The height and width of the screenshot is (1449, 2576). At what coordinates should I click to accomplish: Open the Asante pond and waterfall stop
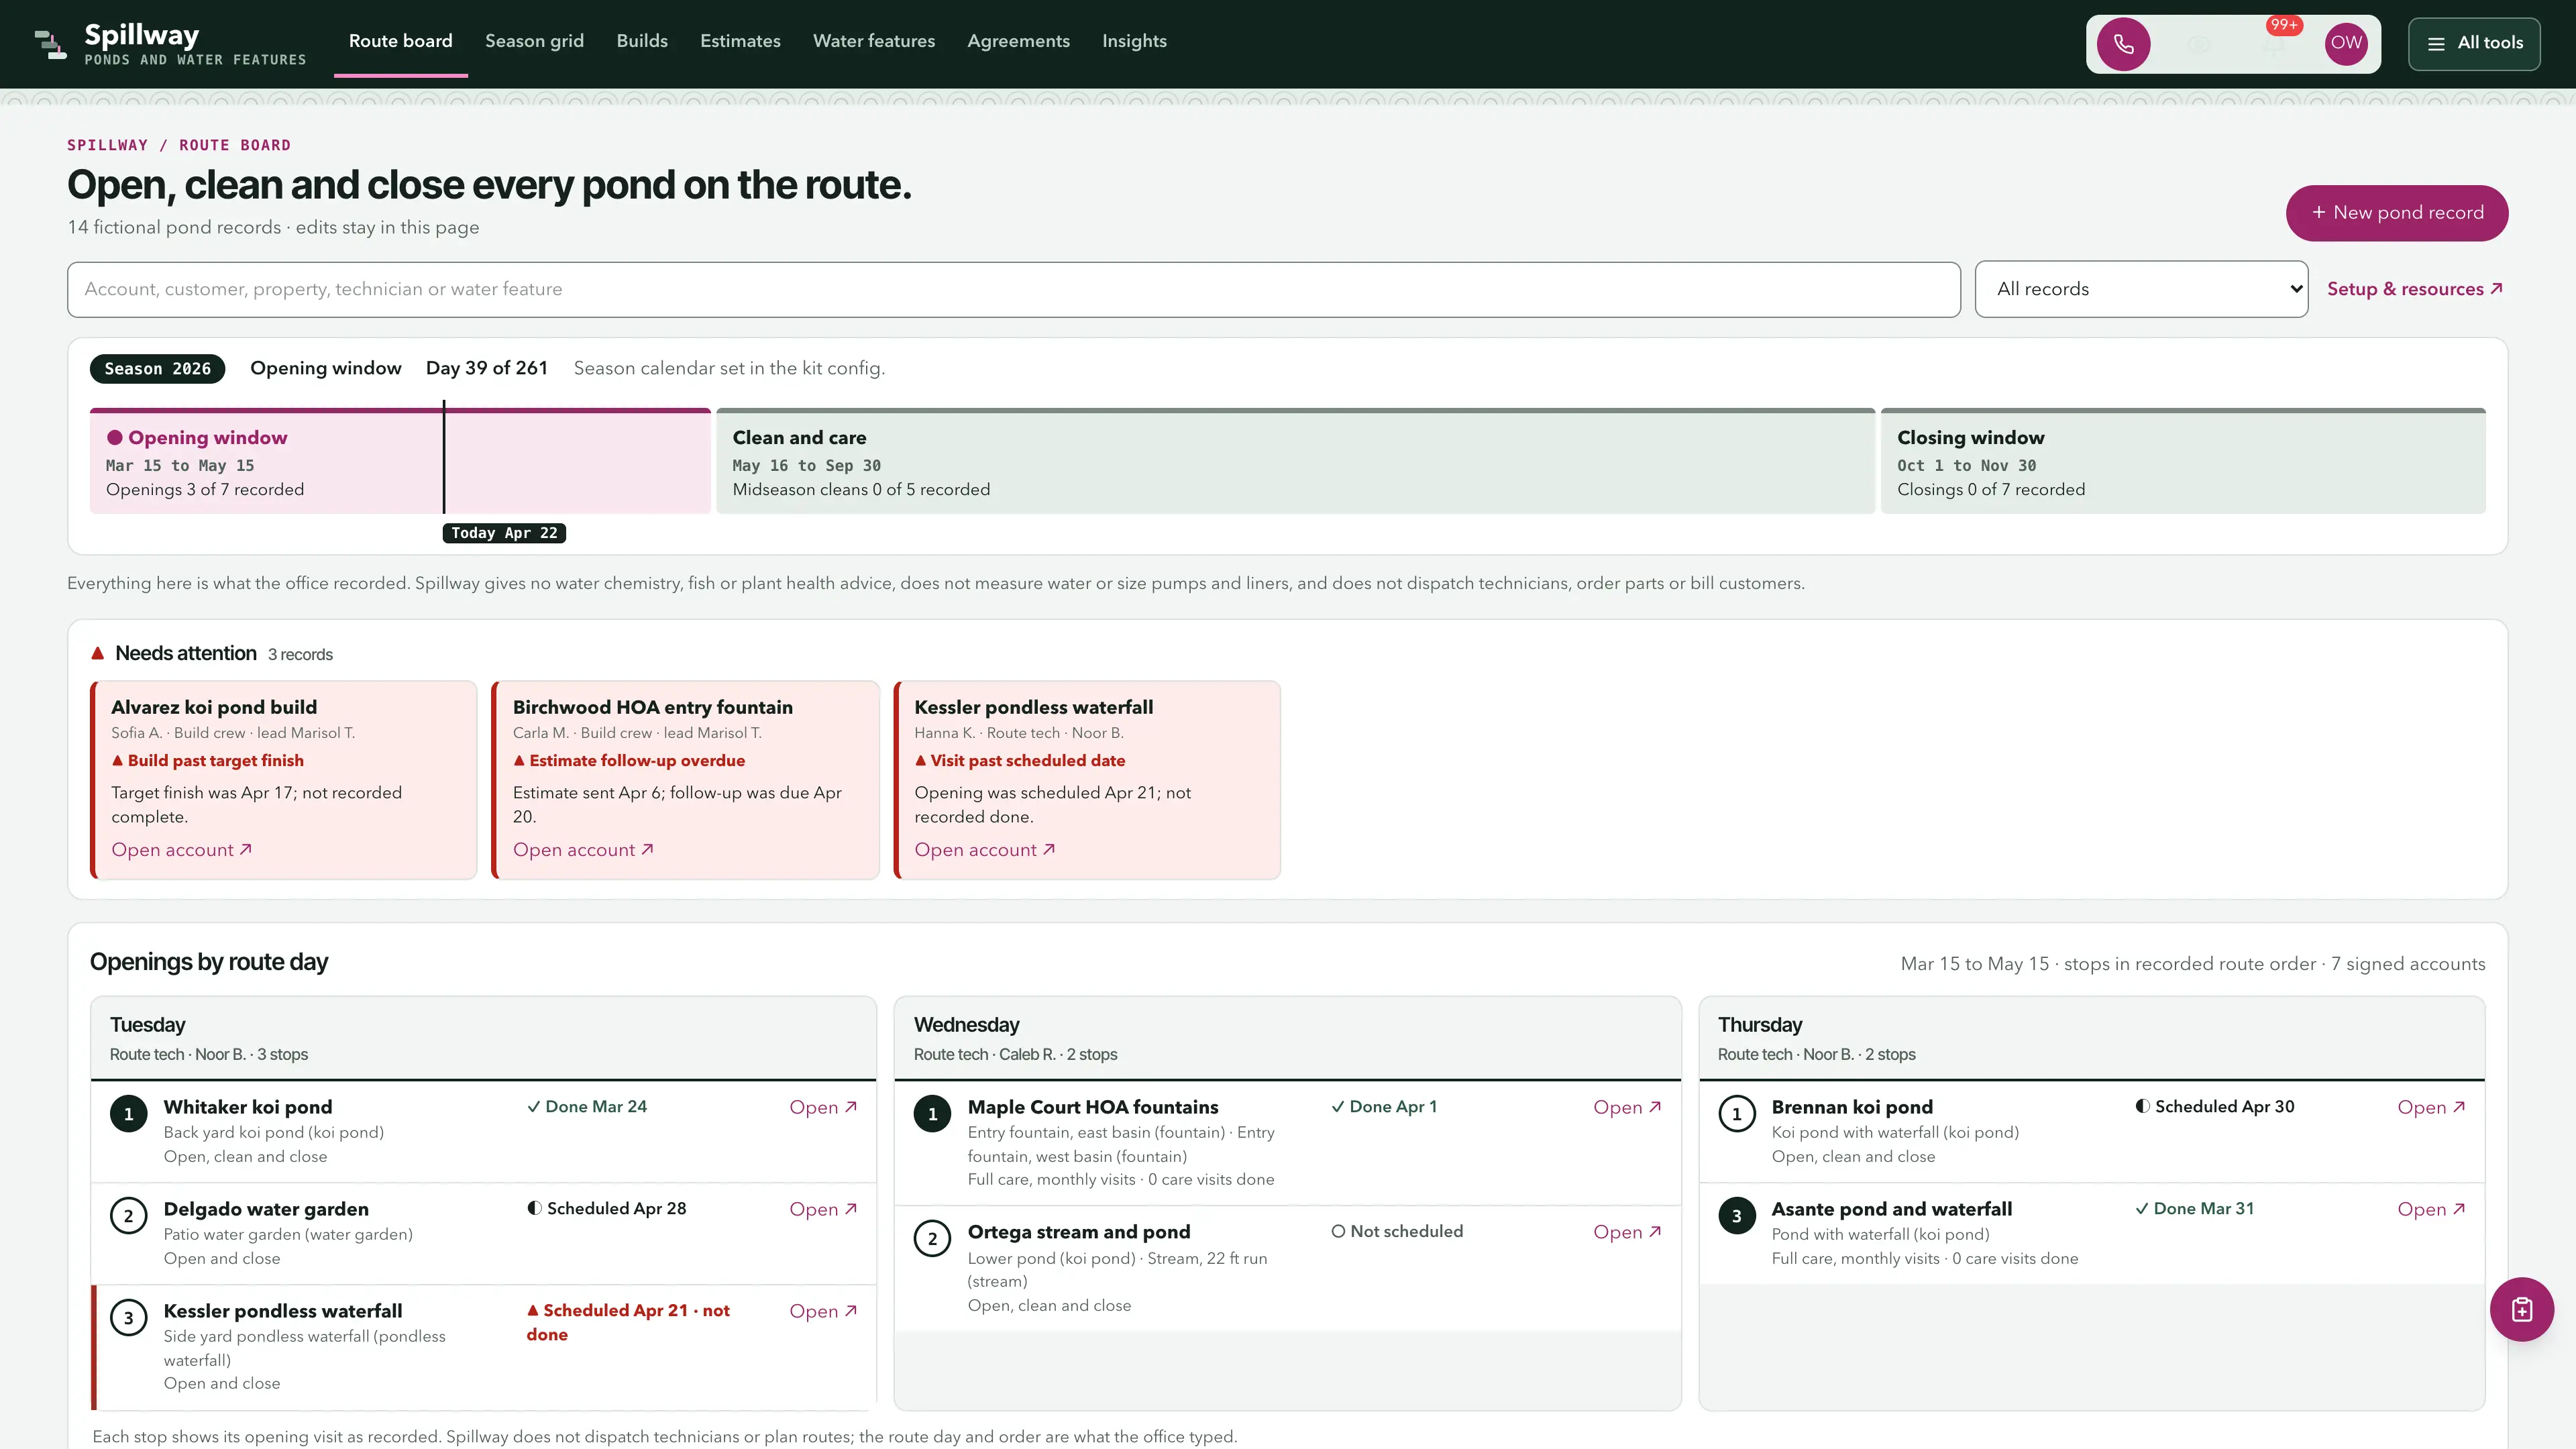(2431, 1210)
